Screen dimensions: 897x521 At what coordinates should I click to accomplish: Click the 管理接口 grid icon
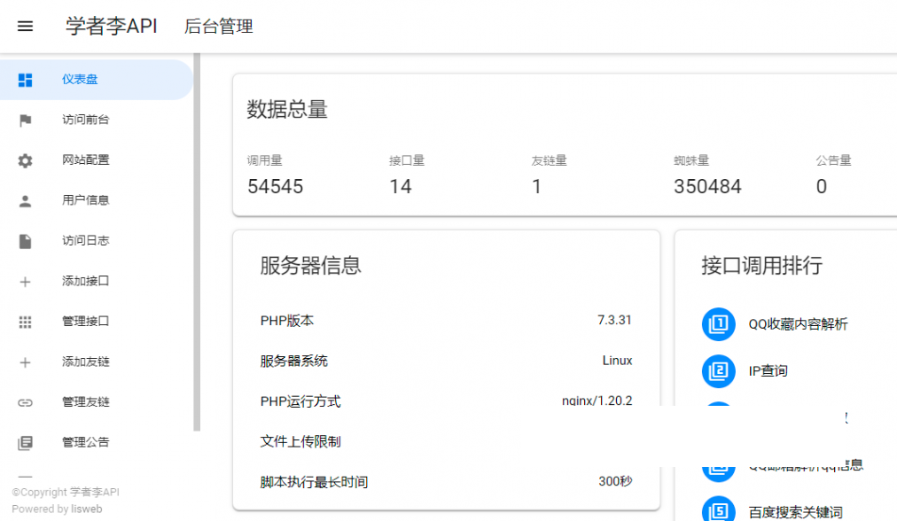27,321
